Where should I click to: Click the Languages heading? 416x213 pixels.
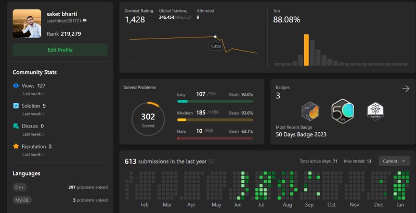click(27, 173)
